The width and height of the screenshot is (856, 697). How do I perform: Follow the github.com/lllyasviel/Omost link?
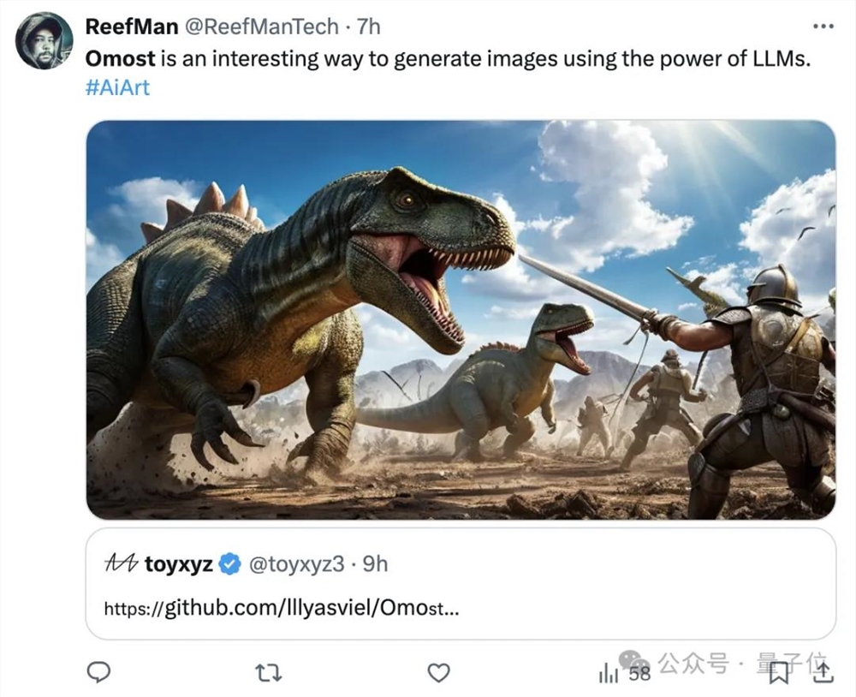tap(278, 608)
